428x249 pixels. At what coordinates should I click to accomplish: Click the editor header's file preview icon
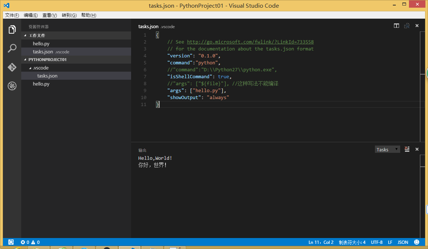coord(407,26)
